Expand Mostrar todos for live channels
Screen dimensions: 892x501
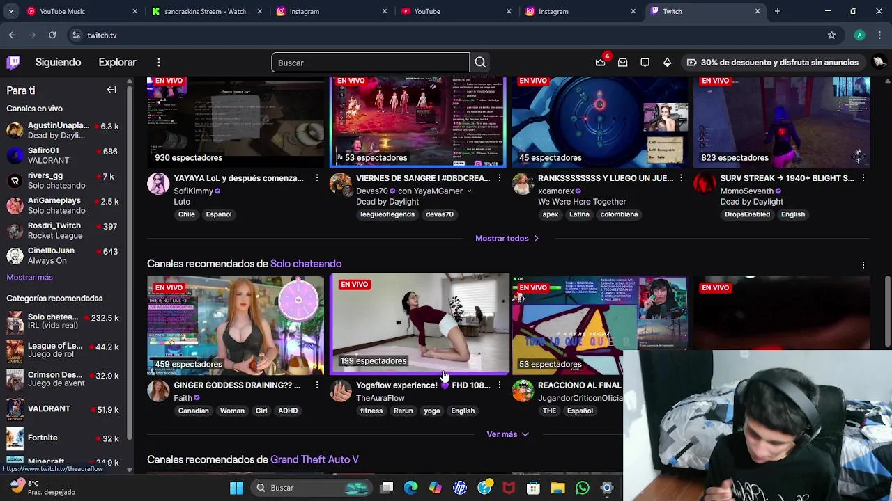tap(507, 238)
